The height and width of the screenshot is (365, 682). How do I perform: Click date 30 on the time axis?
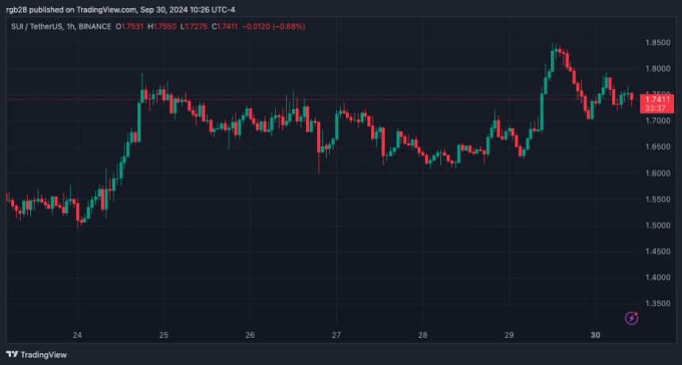(x=595, y=335)
